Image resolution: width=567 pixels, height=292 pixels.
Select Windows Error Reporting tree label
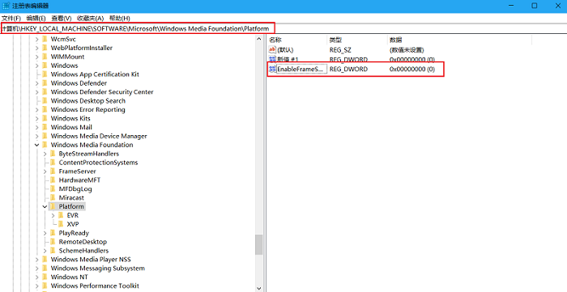[x=87, y=110]
